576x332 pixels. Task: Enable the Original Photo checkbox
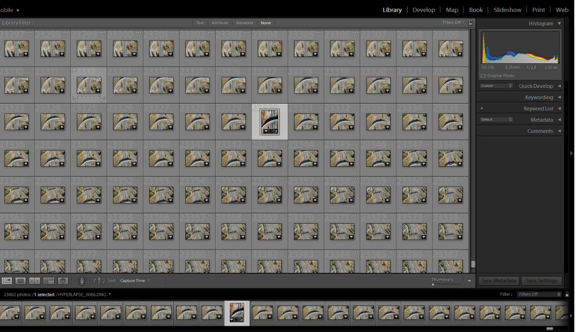(x=483, y=76)
